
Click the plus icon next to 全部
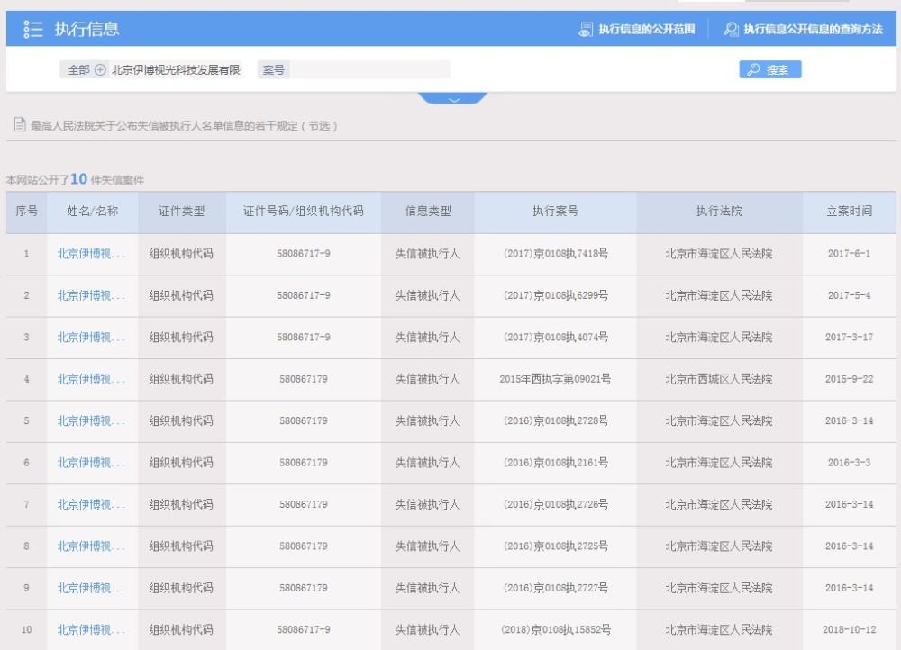coord(100,70)
